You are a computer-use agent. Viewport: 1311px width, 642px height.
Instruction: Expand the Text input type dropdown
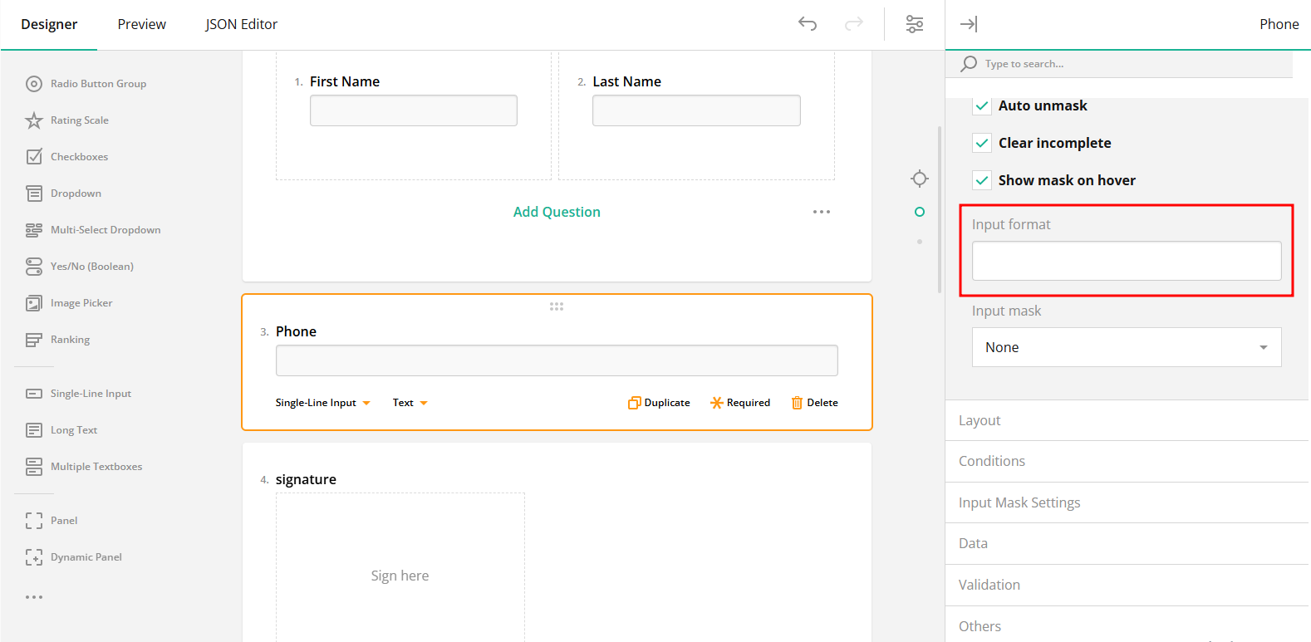pos(410,403)
